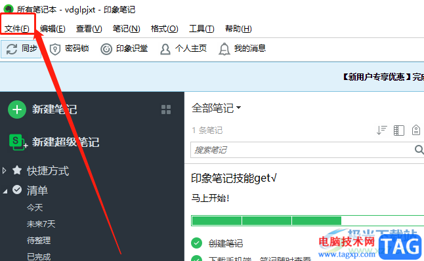The image size is (424, 261).
Task: Collapse the 清单 tree section
Action: tap(5, 191)
